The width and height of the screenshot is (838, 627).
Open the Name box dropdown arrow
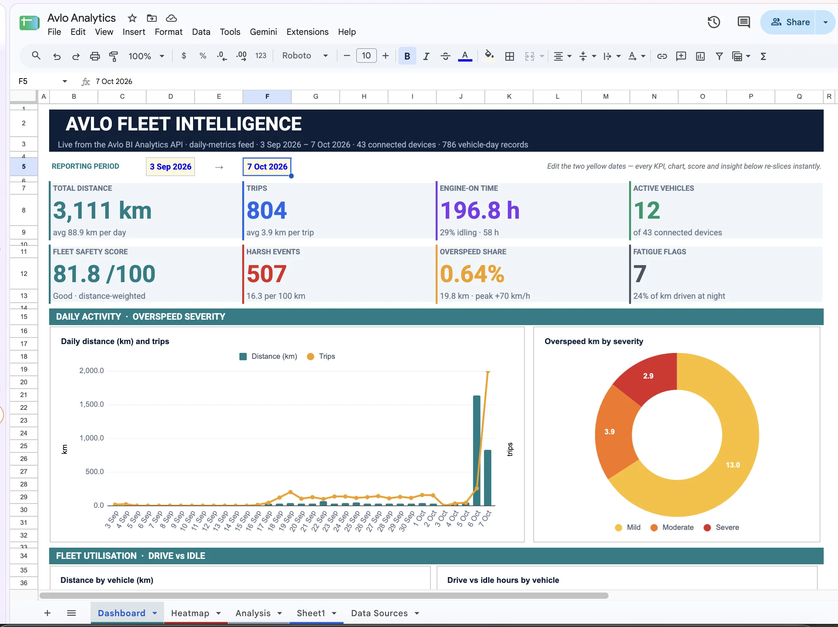[65, 81]
